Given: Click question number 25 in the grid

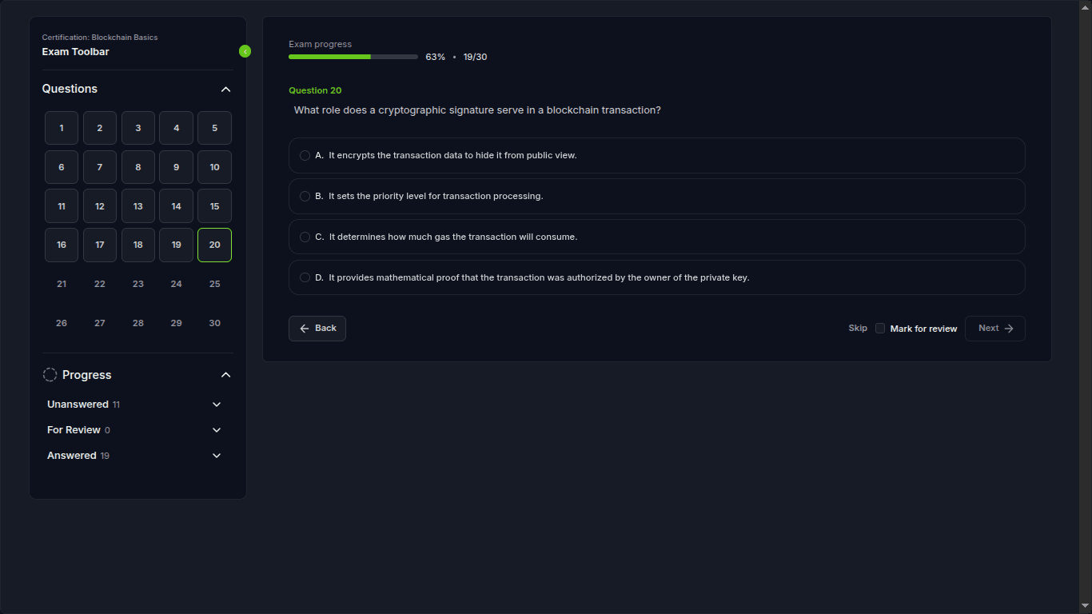Looking at the screenshot, I should tap(214, 284).
